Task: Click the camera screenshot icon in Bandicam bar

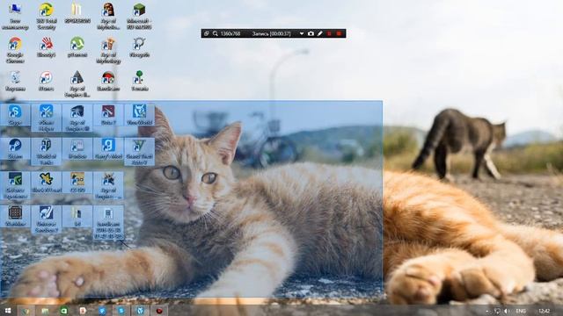Action: (311, 33)
